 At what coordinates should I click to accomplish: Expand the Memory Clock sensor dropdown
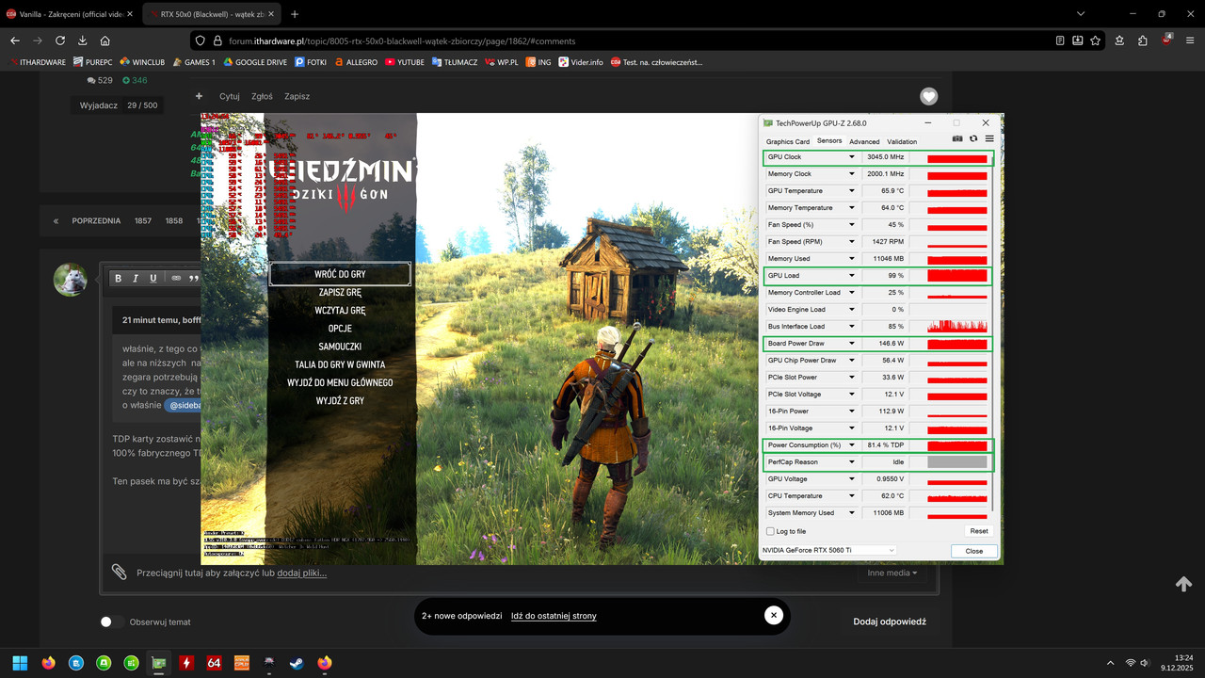852,174
